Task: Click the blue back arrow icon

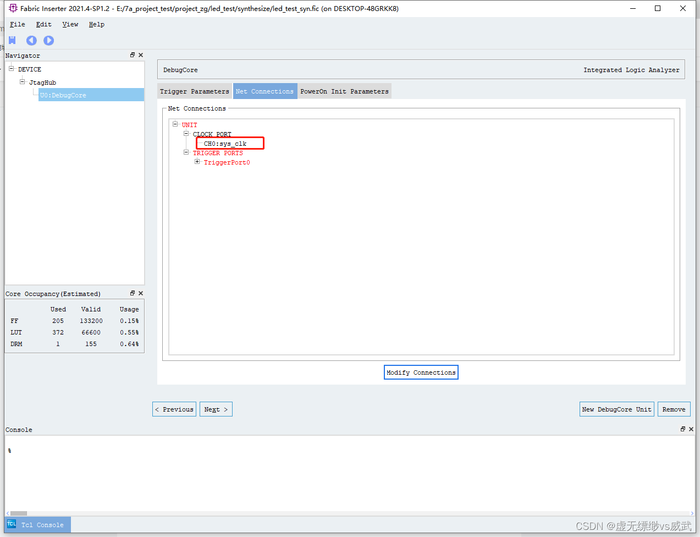Action: pyautogui.click(x=31, y=40)
